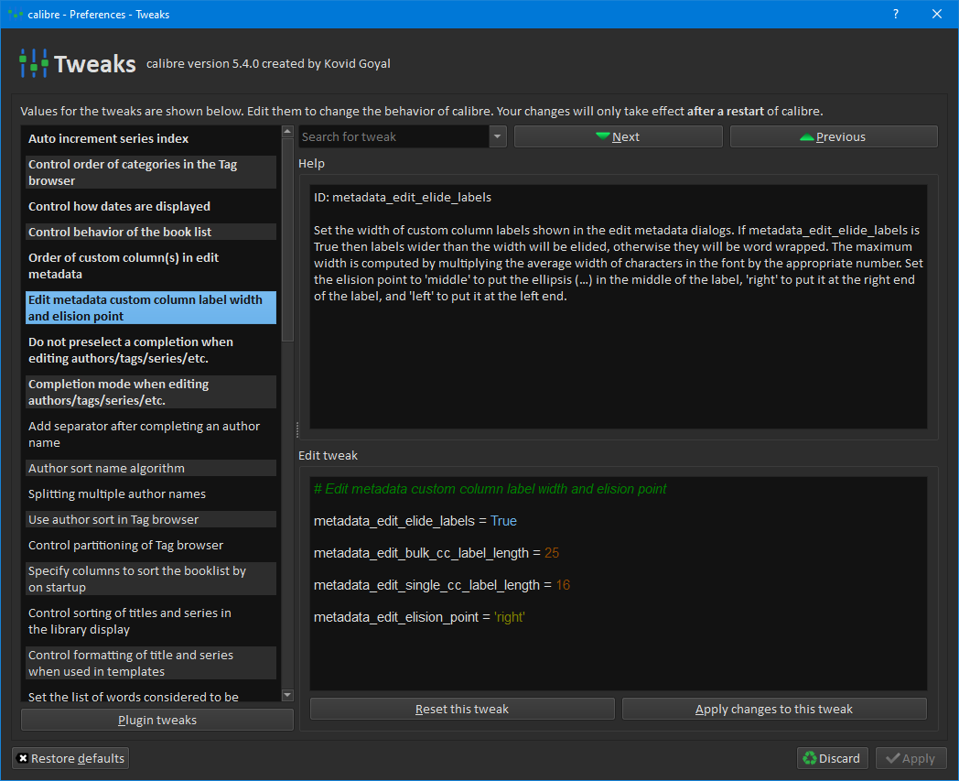The image size is (959, 781).
Task: Click the tweak list scroll-down arrow
Action: pyautogui.click(x=287, y=695)
